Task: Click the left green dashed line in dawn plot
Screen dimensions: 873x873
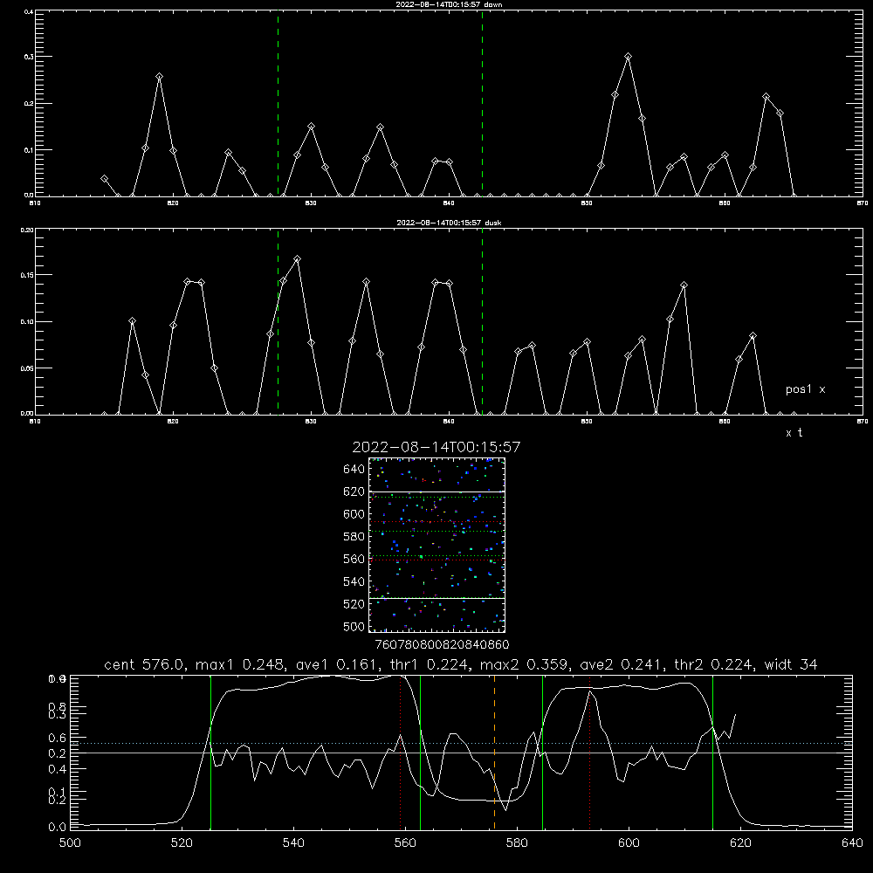Action: point(278,103)
